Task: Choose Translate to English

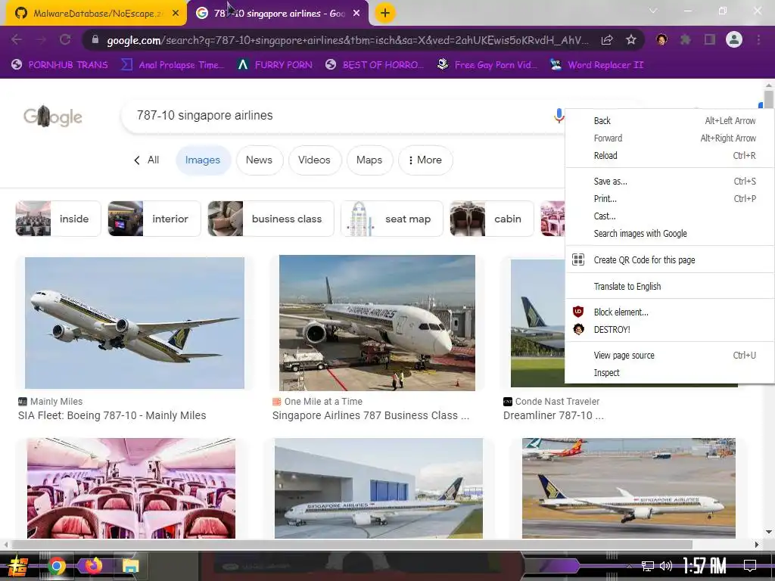Action: pos(670,286)
